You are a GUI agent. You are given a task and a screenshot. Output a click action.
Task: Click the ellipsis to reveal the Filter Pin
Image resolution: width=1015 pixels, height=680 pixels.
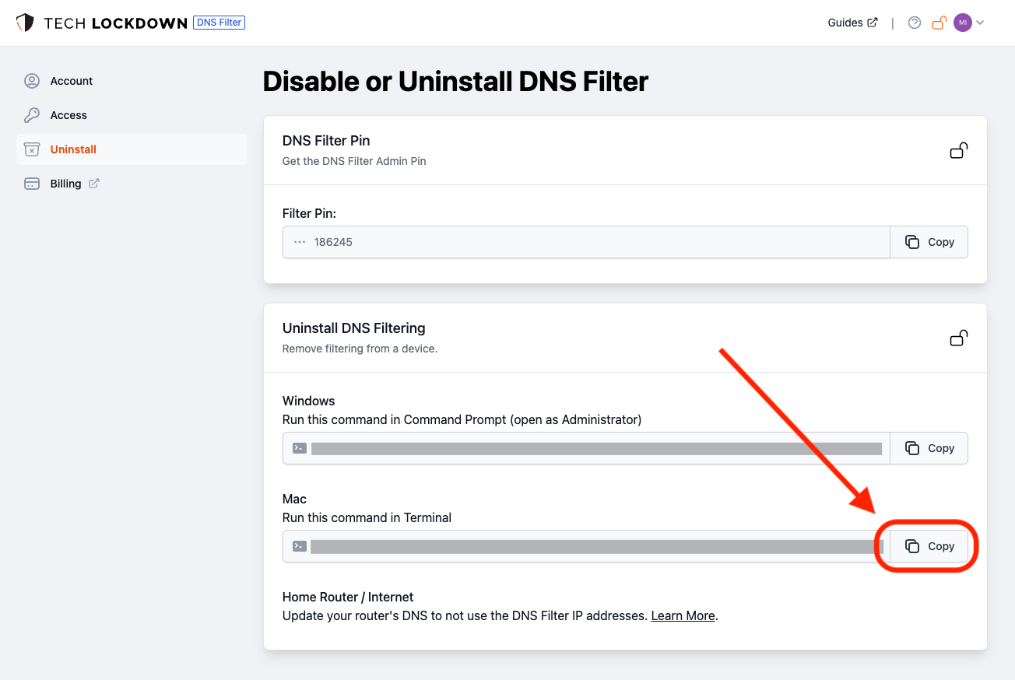pyautogui.click(x=298, y=241)
